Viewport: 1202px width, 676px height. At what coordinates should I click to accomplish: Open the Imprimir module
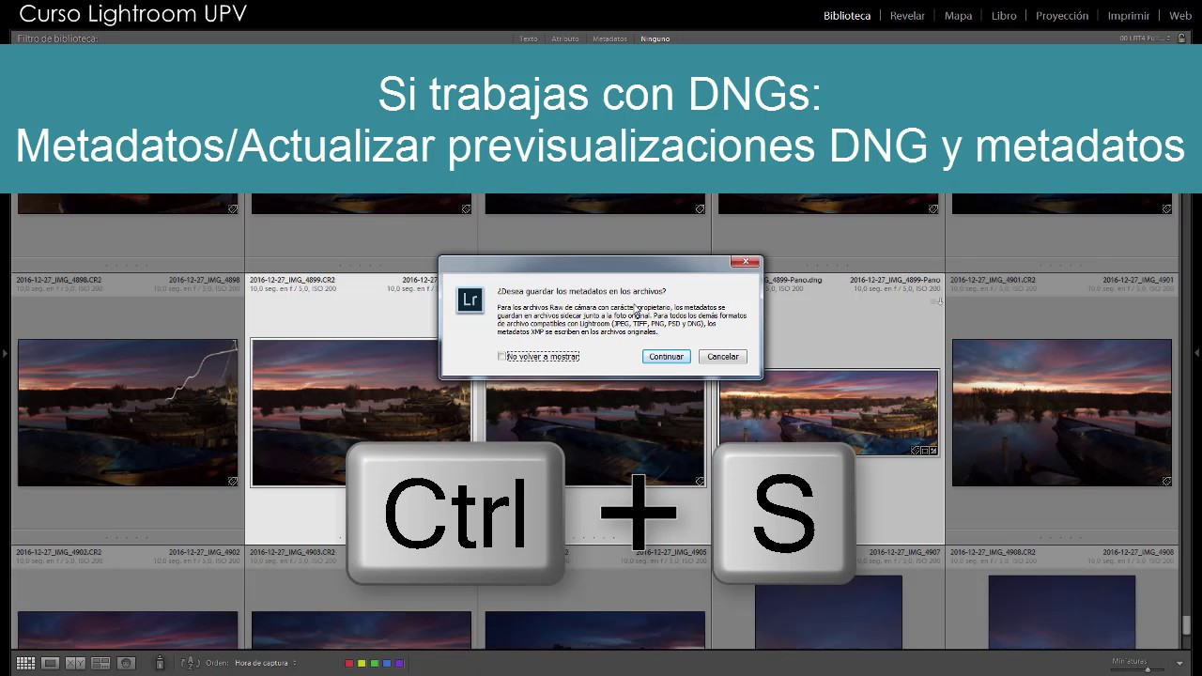[x=1129, y=16]
